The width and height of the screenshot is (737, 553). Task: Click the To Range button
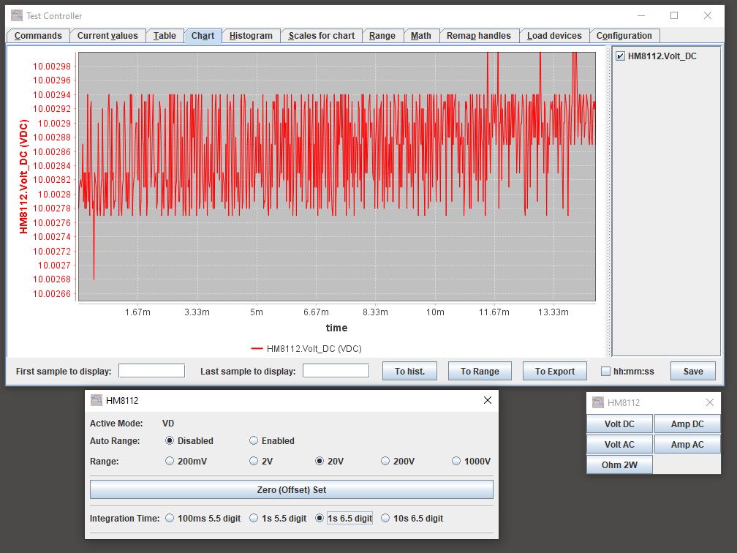coord(480,371)
